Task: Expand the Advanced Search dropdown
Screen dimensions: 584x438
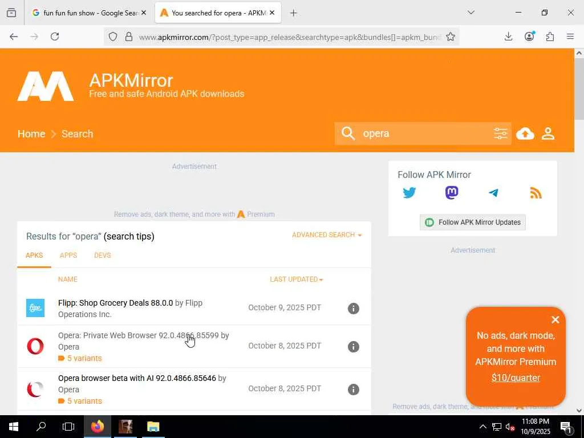Action: [x=327, y=235]
